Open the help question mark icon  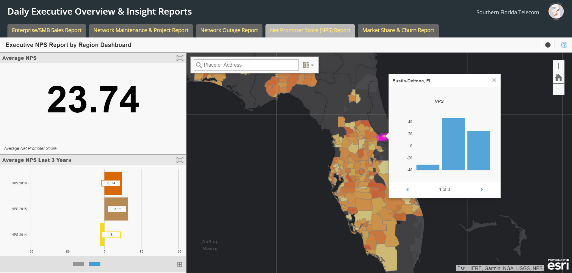coord(564,45)
